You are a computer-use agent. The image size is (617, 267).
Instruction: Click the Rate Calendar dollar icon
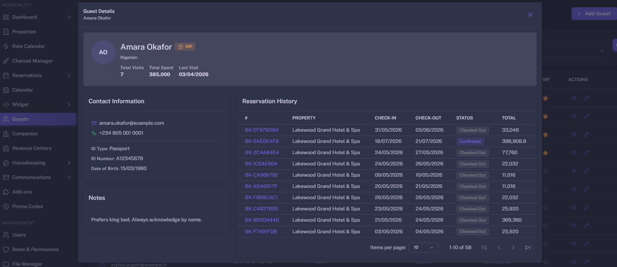pyautogui.click(x=6, y=46)
